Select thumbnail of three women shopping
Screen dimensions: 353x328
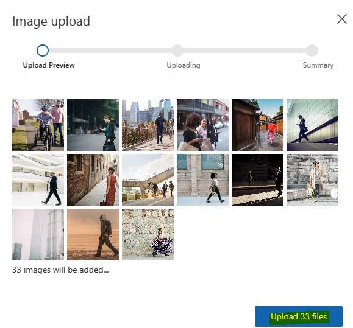(202, 125)
